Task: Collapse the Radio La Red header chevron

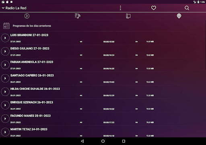Action: tap(3, 8)
